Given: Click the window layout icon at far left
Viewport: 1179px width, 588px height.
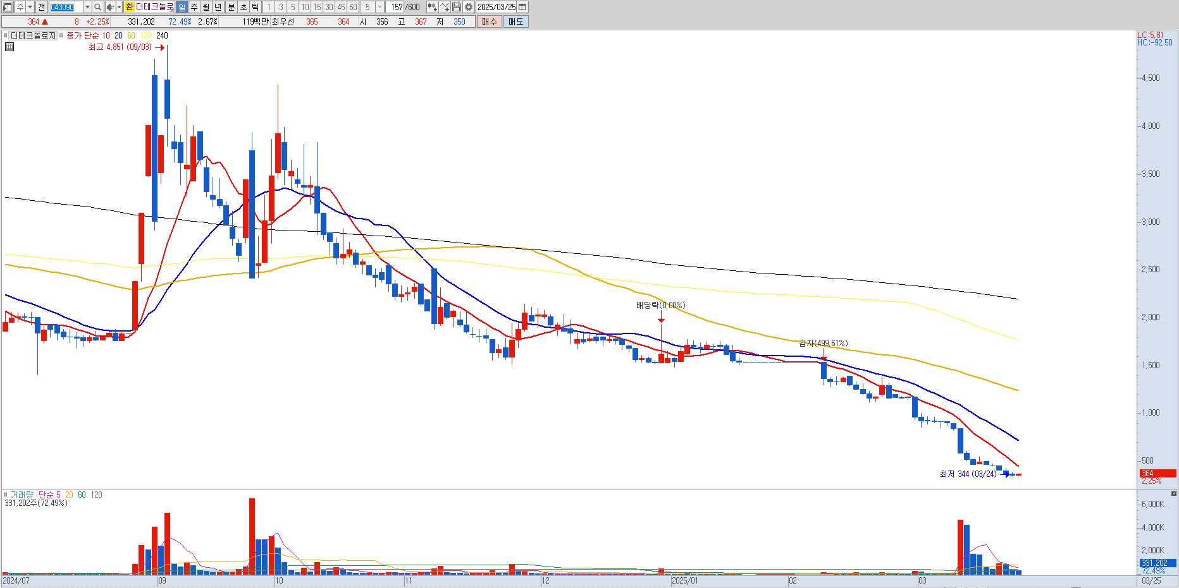Looking at the screenshot, I should [7, 7].
